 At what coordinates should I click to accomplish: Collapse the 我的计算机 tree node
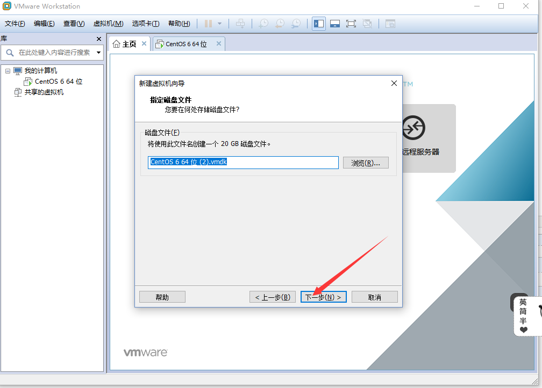point(8,71)
